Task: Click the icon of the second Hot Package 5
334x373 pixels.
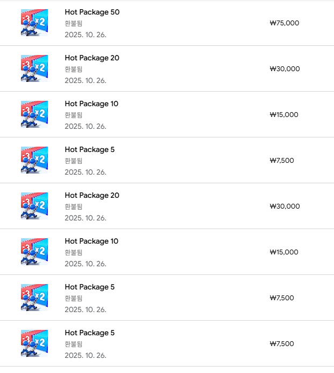Action: (34, 298)
